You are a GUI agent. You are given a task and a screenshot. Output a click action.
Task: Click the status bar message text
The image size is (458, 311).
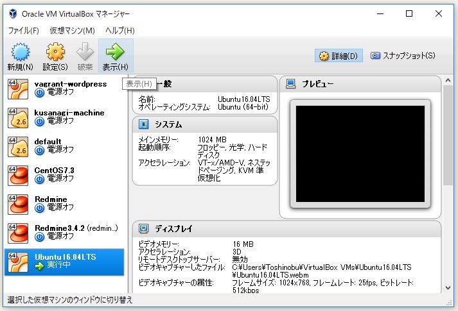[70, 300]
